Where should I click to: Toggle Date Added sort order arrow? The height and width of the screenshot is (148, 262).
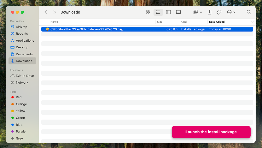pos(252,22)
